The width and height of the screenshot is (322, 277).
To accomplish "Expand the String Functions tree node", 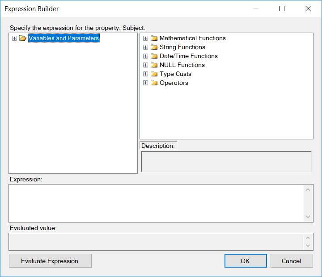I will coord(145,47).
